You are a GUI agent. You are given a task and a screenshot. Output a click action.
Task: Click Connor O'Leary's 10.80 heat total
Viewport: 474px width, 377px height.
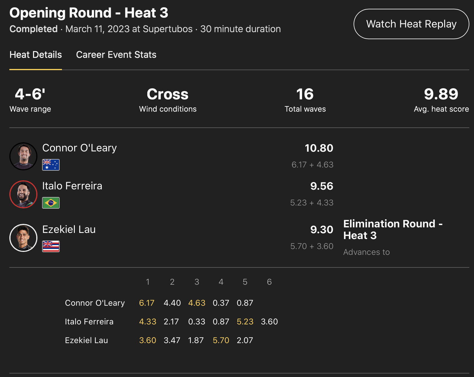coord(319,148)
